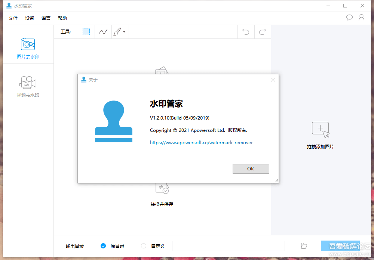Open the 帮助 menu
The width and height of the screenshot is (374, 260).
click(x=62, y=18)
